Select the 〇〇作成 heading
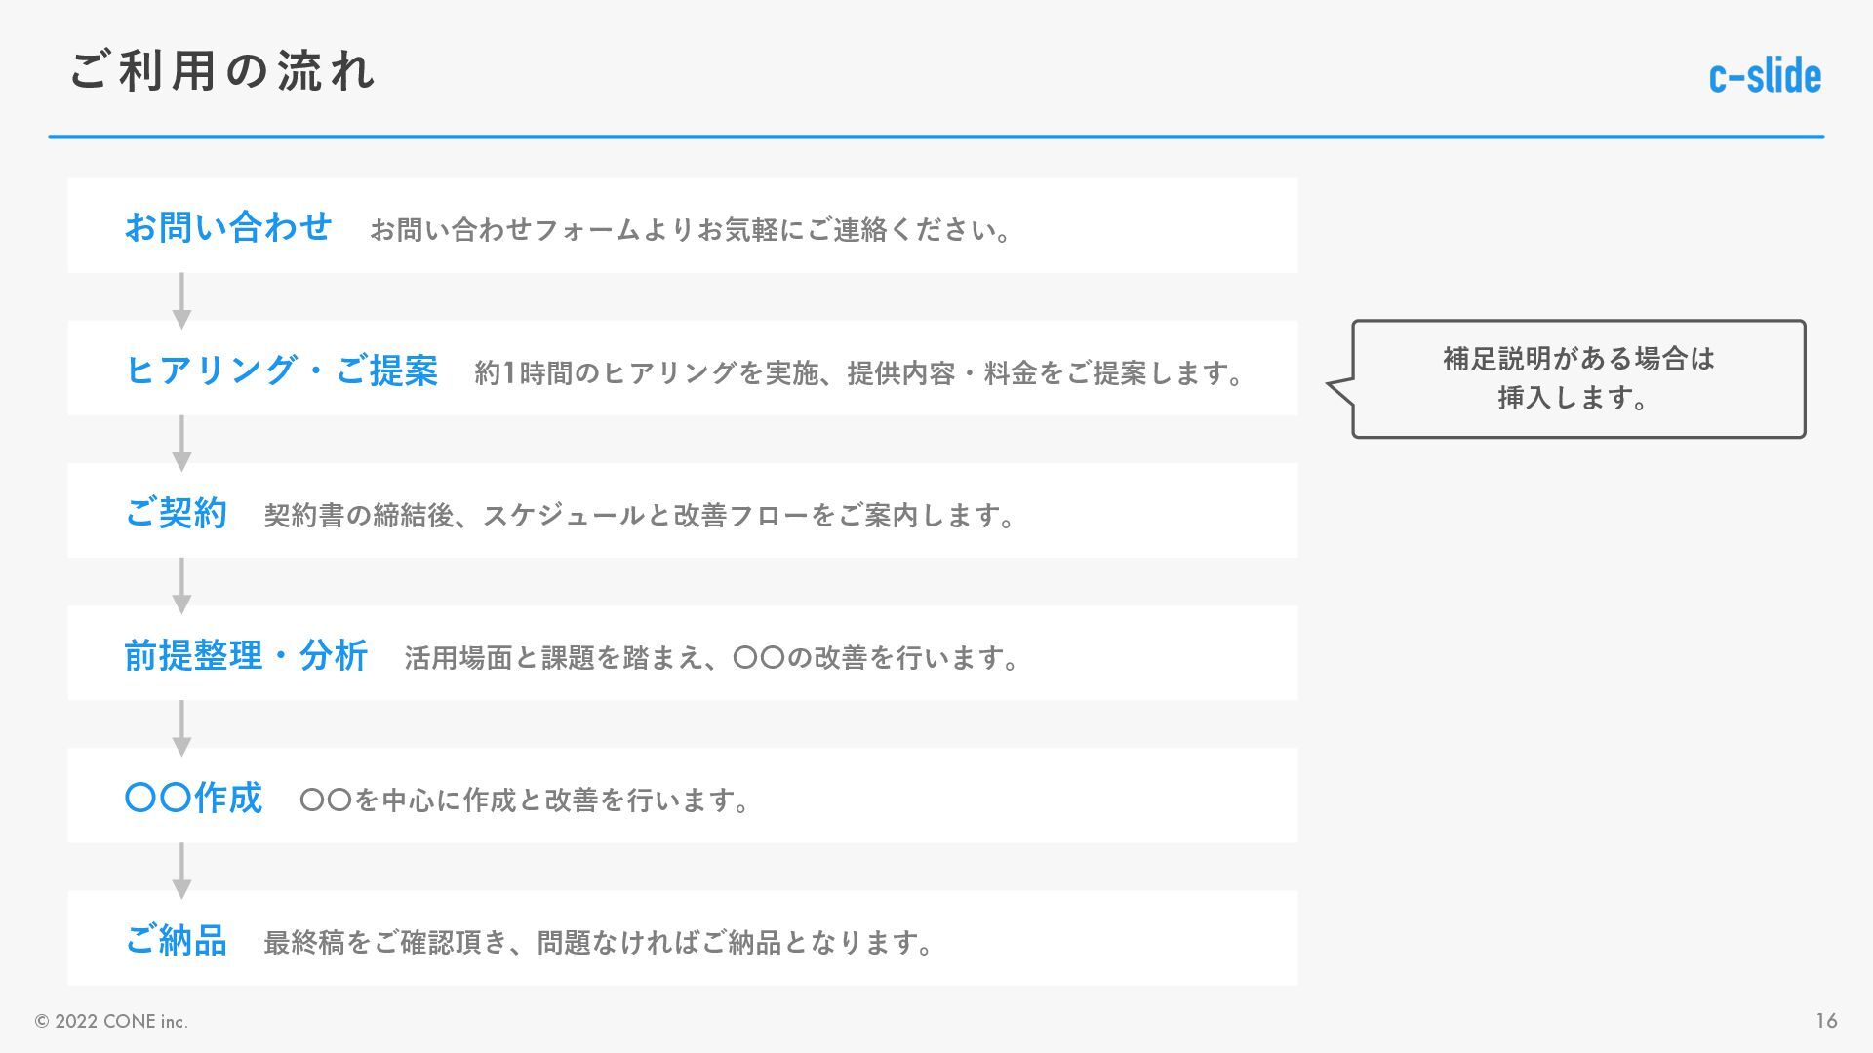 (194, 798)
